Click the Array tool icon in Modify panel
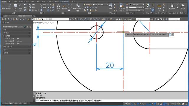This screenshot has height=106, width=189. 48,10
